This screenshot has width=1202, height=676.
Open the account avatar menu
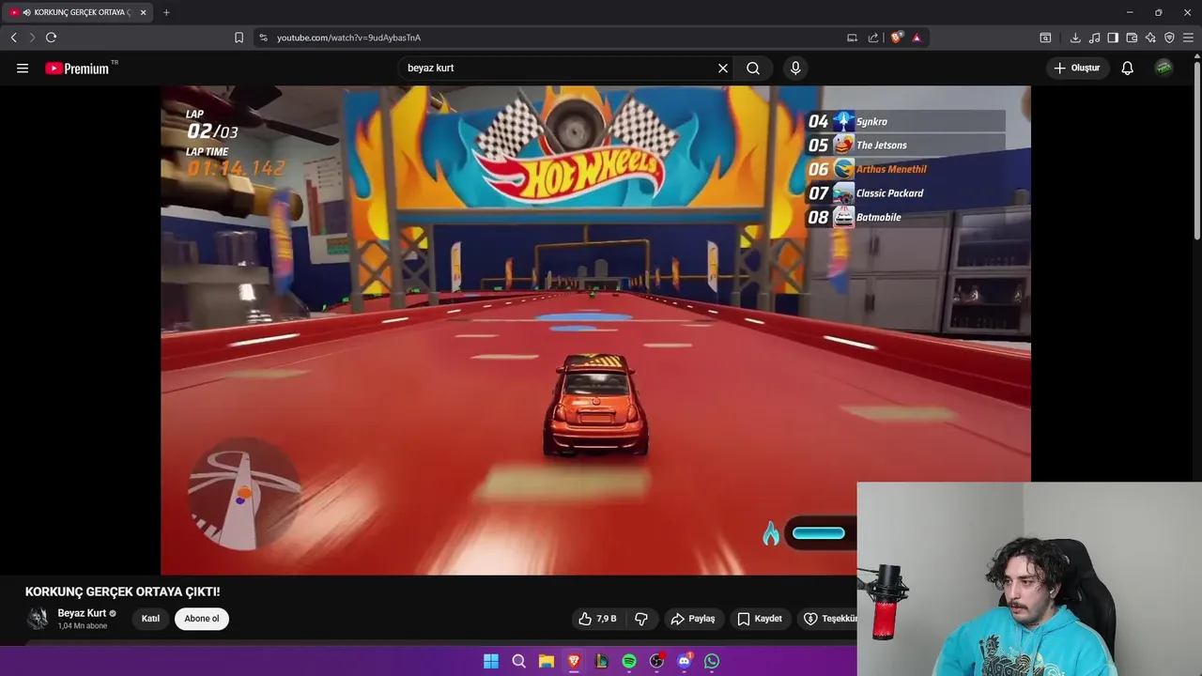pos(1163,68)
